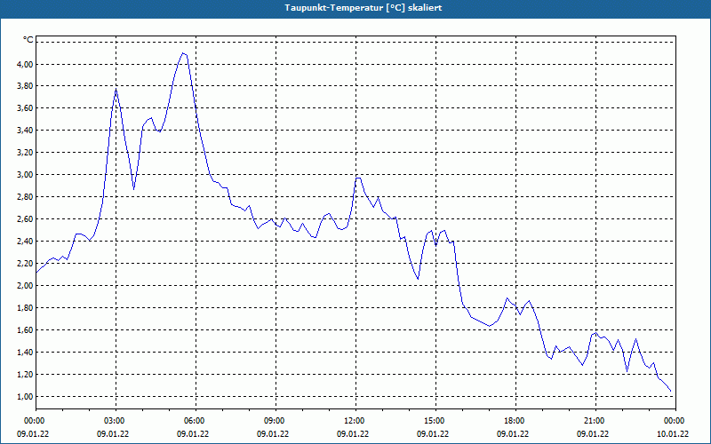Click the '1,60' y-axis tick label
Screen dimensions: 711x444
pyautogui.click(x=26, y=330)
